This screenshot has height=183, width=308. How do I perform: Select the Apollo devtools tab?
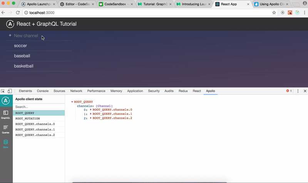210,91
